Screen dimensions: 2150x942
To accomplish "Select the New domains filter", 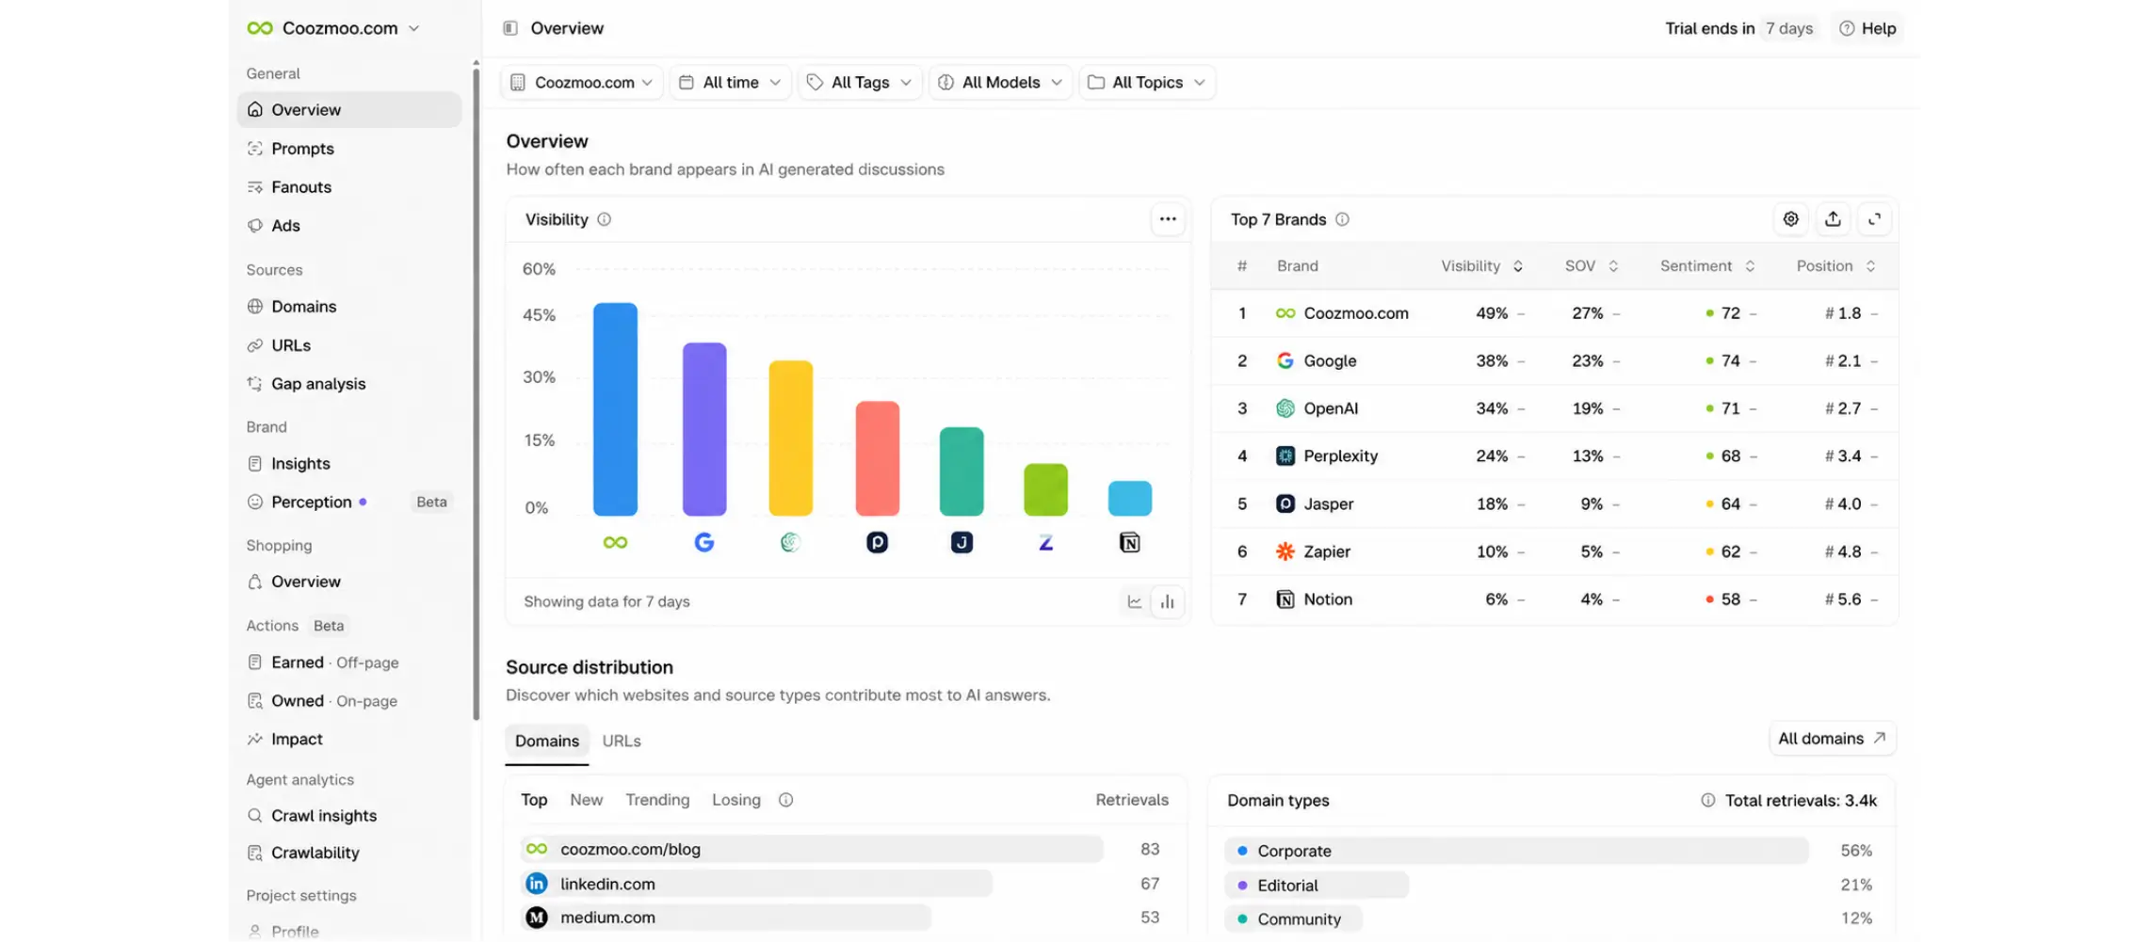I will coord(586,800).
